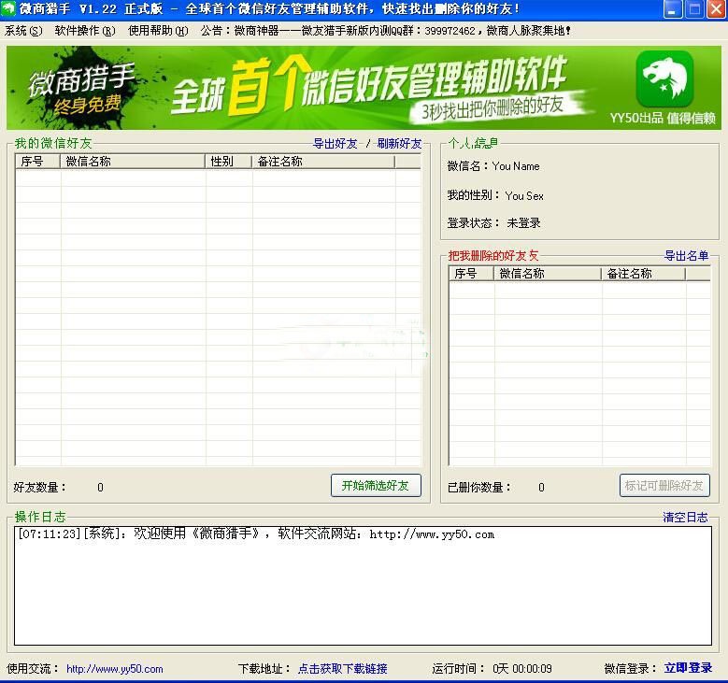728x683 pixels.
Task: Click the announcement text with QQ群 number
Action: [385, 31]
